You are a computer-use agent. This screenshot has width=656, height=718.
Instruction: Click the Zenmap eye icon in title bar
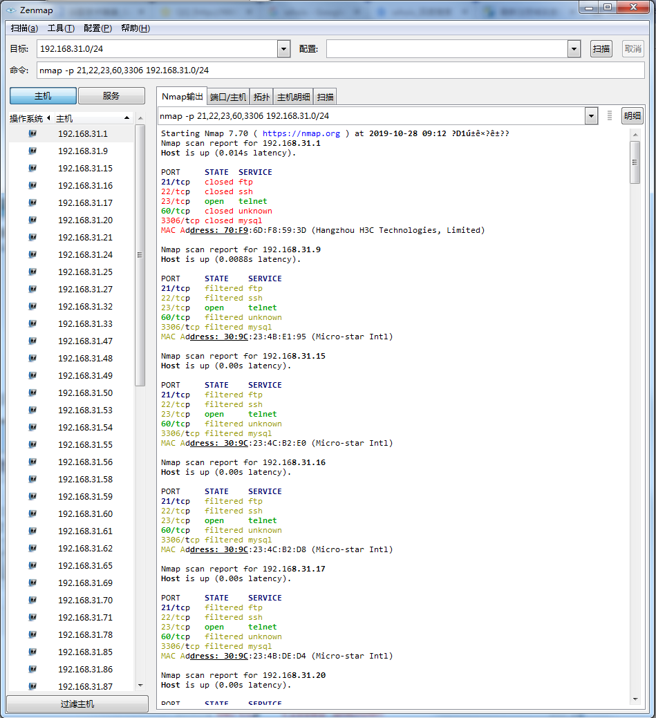11,10
